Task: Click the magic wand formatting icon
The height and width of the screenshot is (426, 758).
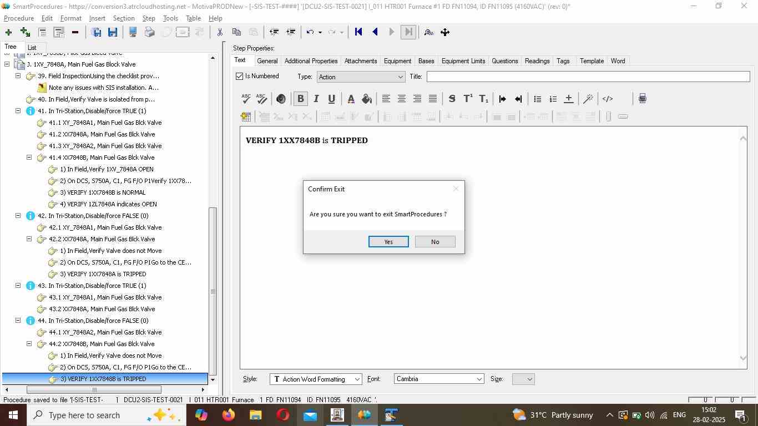Action: 588,99
